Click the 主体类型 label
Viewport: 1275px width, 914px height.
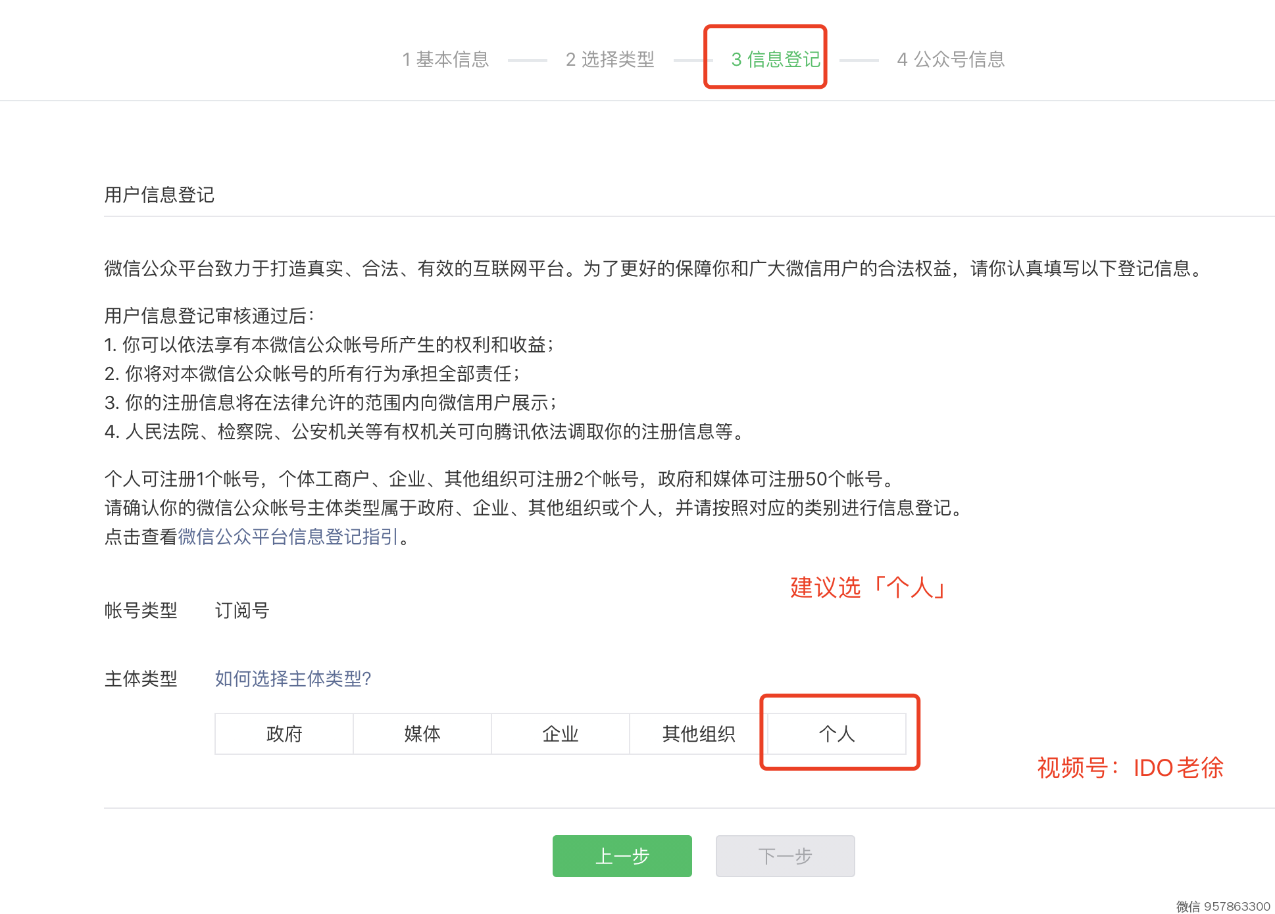click(141, 679)
